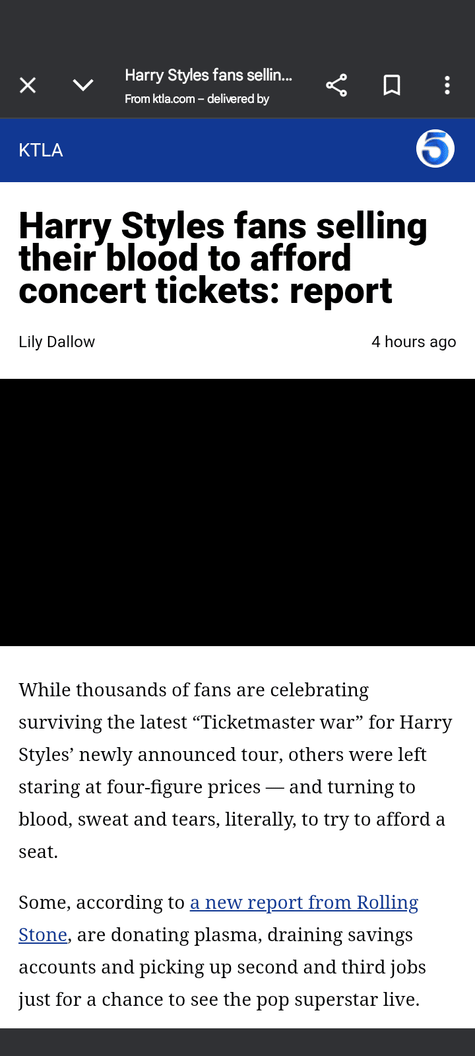Share this article via the share icon
Viewport: 475px width, 1056px height.
pyautogui.click(x=336, y=85)
